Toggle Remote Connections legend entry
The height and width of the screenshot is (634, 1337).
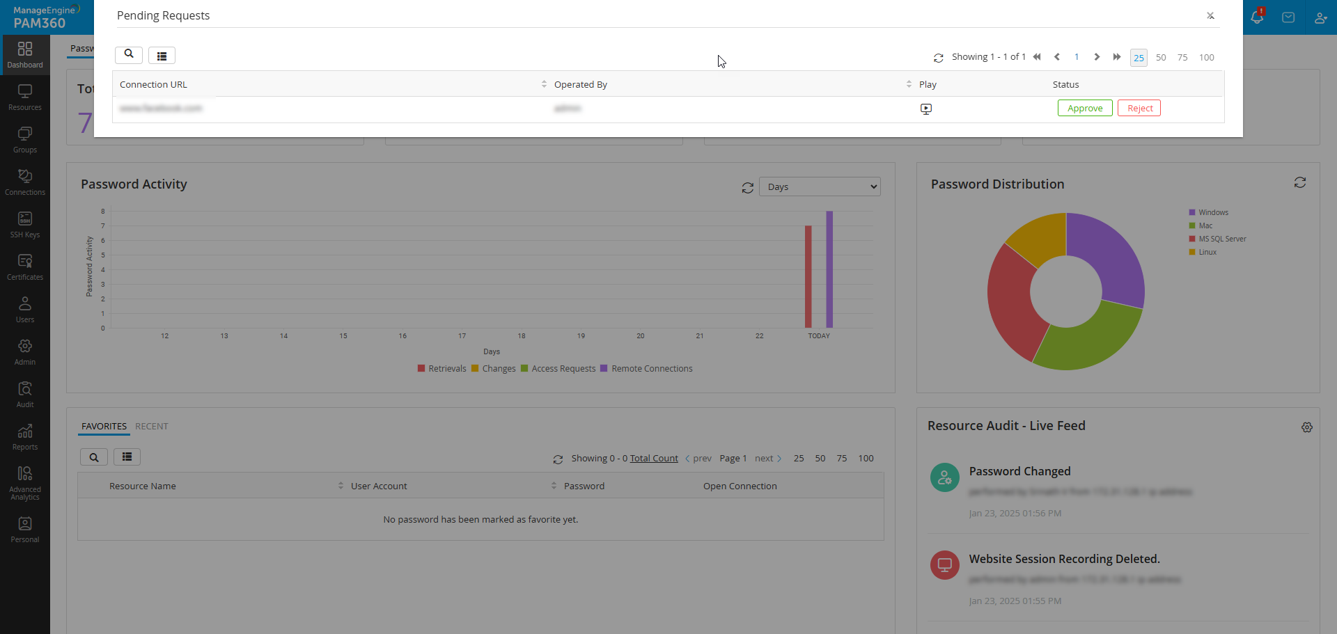click(x=647, y=369)
